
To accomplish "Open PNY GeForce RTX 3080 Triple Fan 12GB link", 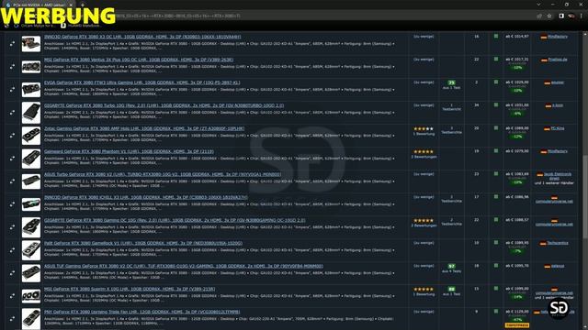I will (x=142, y=312).
